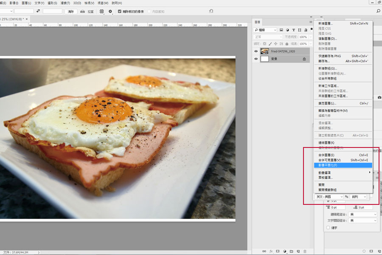Open the Layers panel flyout menu icon
Viewport: 382px width, 255px height.
[x=311, y=22]
